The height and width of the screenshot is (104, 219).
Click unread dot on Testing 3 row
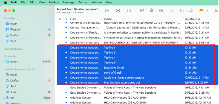(66, 53)
